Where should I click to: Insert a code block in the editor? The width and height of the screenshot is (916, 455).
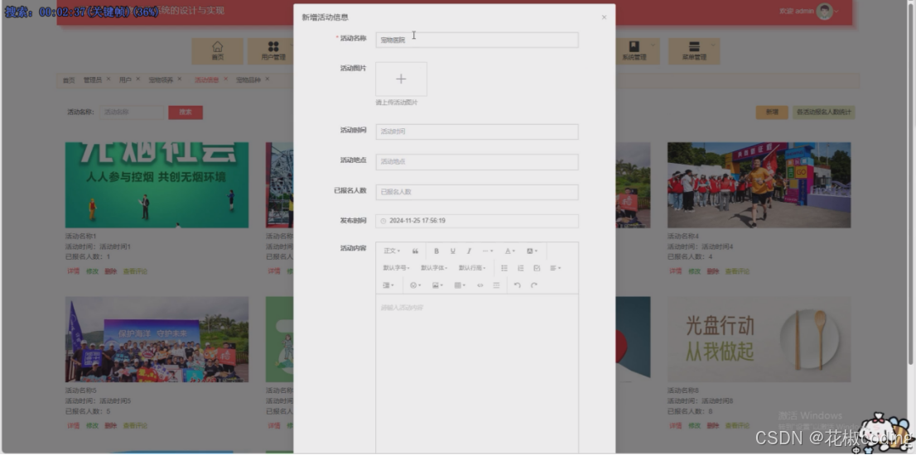480,286
